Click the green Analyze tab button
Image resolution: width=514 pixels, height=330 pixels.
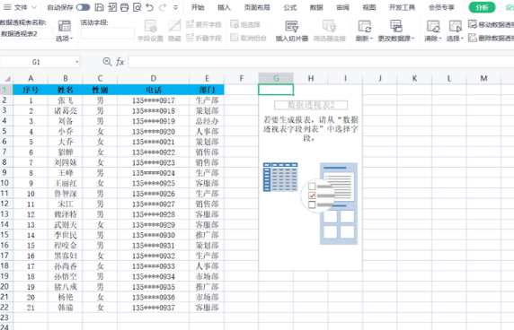482,7
